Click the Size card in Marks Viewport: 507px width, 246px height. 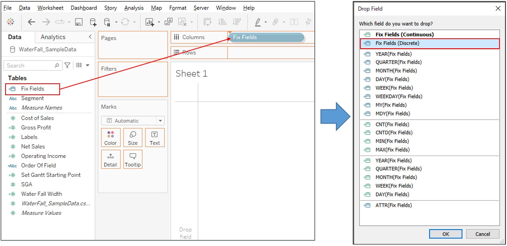pyautogui.click(x=133, y=137)
